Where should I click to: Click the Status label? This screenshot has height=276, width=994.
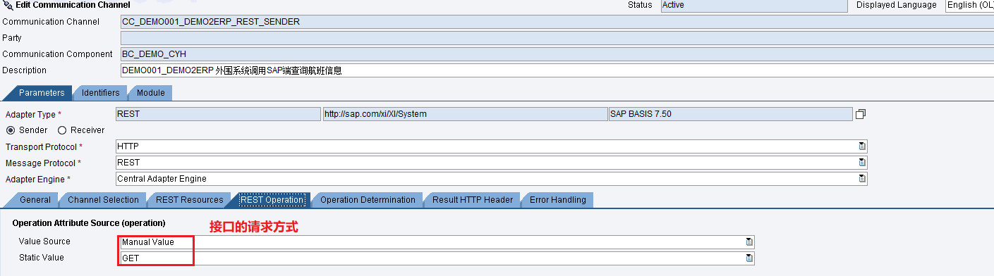point(640,5)
